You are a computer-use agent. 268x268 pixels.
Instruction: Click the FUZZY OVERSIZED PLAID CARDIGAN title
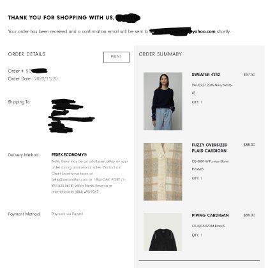click(209, 148)
